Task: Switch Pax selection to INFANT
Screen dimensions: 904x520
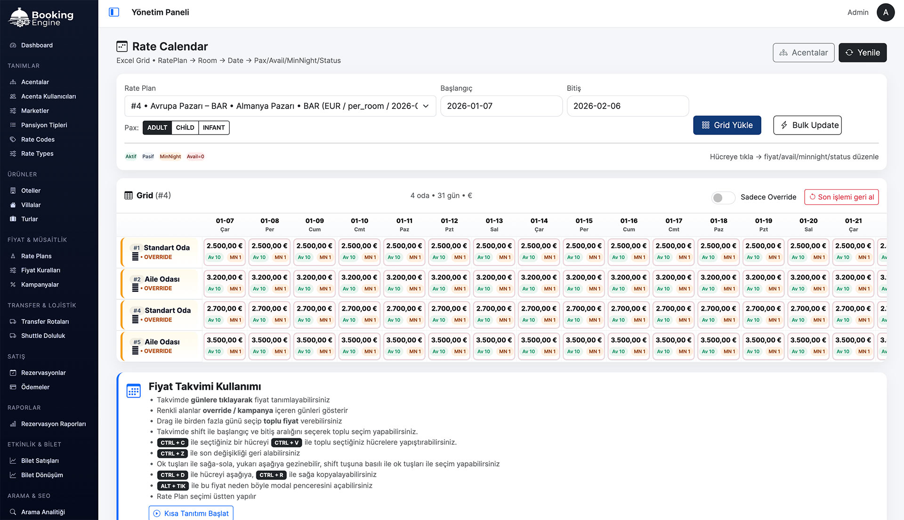Action: pos(214,128)
